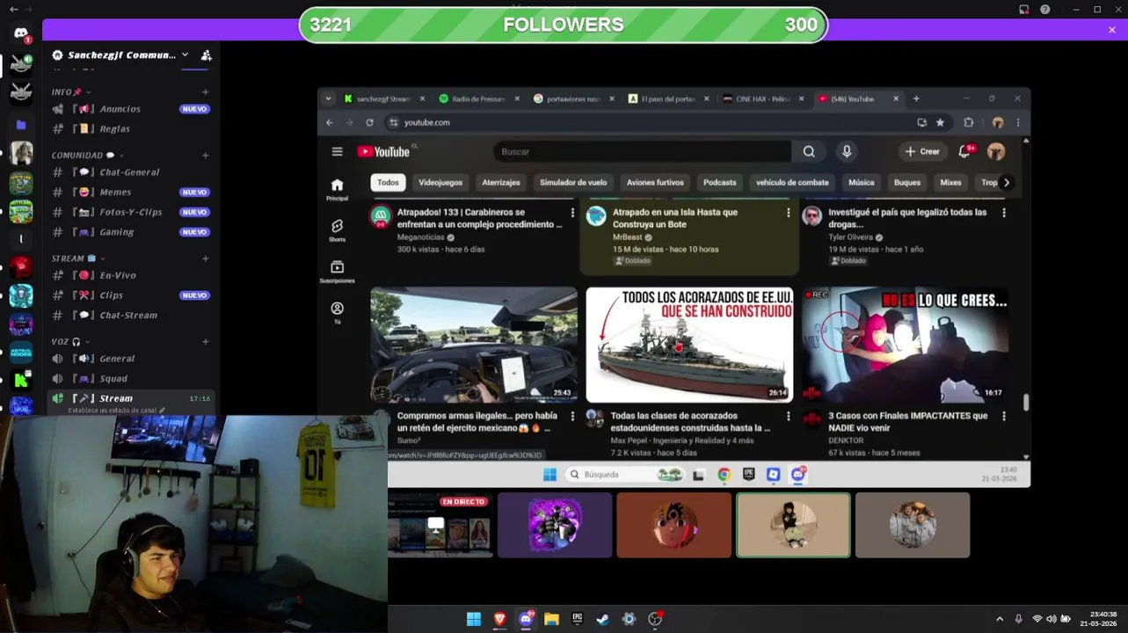
Task: Add a channel to COMUNIDAD category
Action: click(206, 155)
